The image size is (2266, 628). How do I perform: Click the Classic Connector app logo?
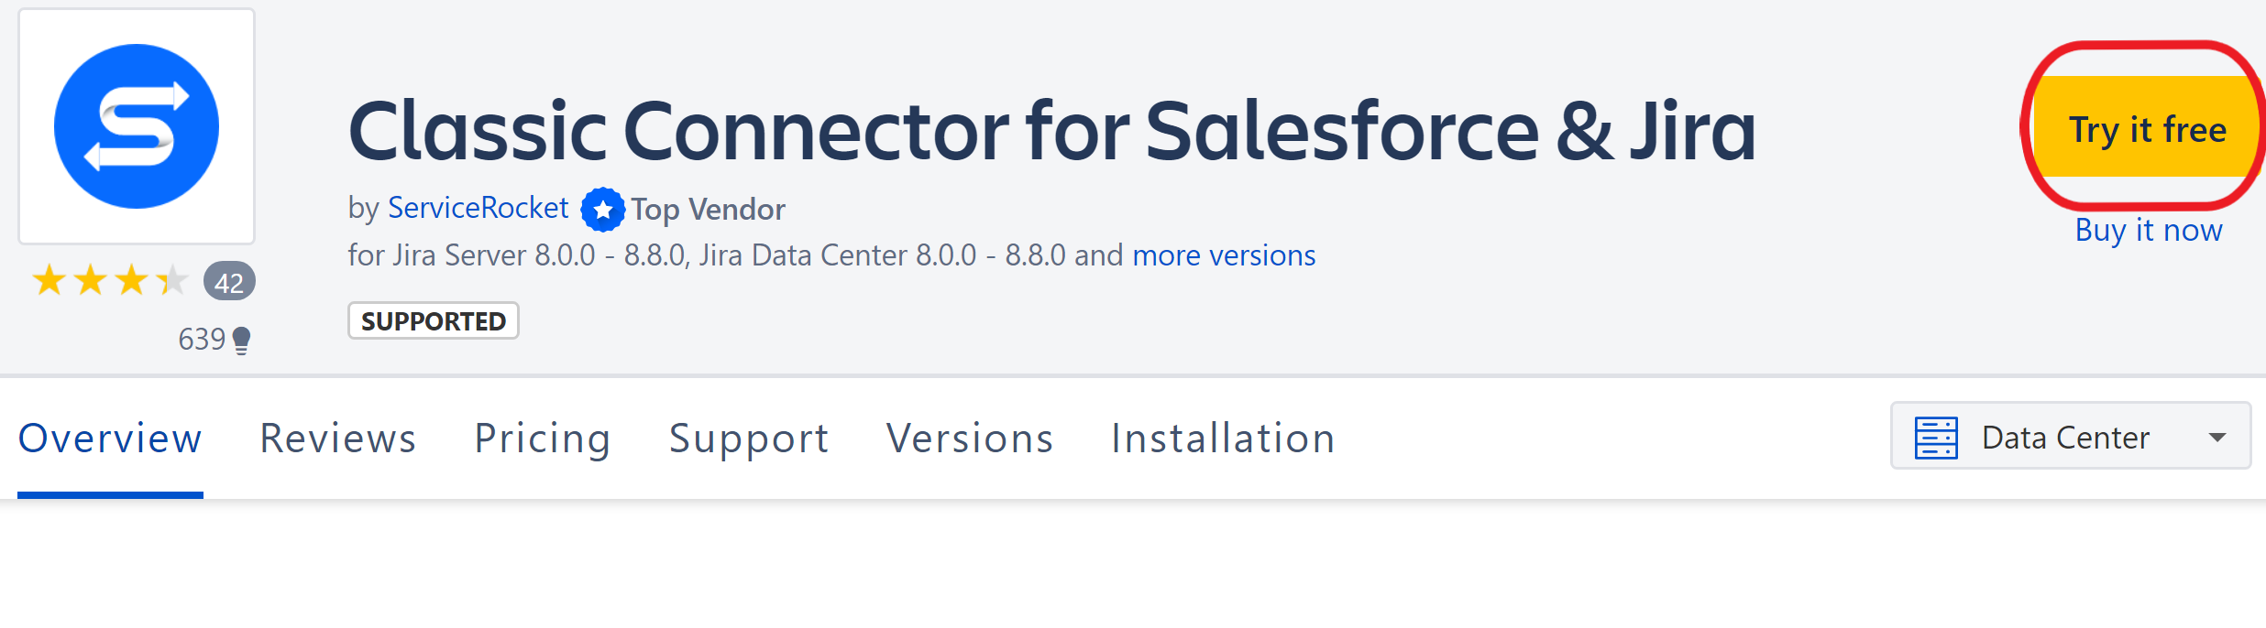click(x=137, y=126)
